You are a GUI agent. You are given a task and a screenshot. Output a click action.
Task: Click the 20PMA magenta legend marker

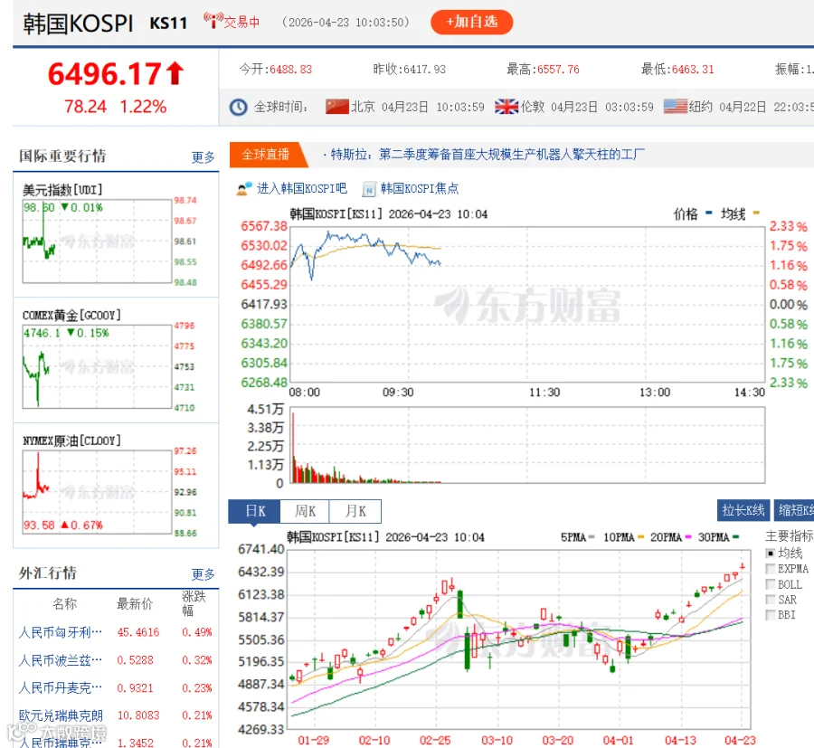(688, 536)
